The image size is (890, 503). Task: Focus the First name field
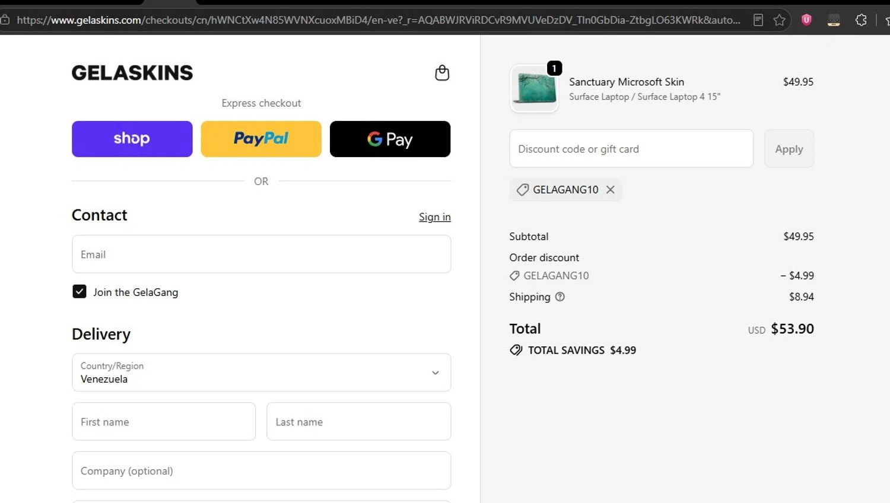[164, 422]
